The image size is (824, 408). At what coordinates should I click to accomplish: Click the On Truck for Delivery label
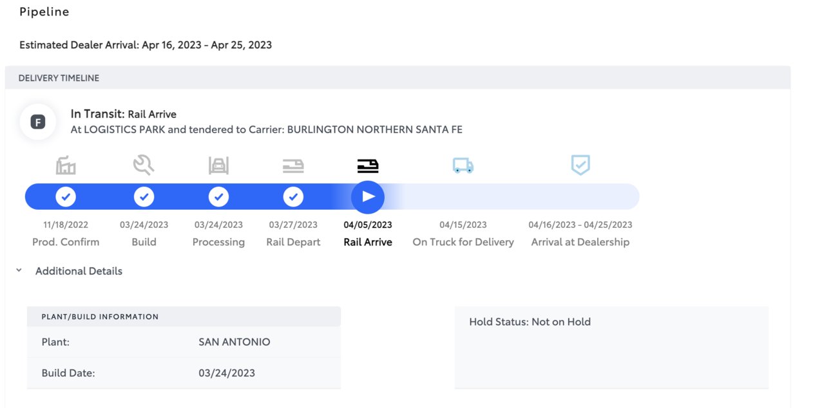point(463,242)
